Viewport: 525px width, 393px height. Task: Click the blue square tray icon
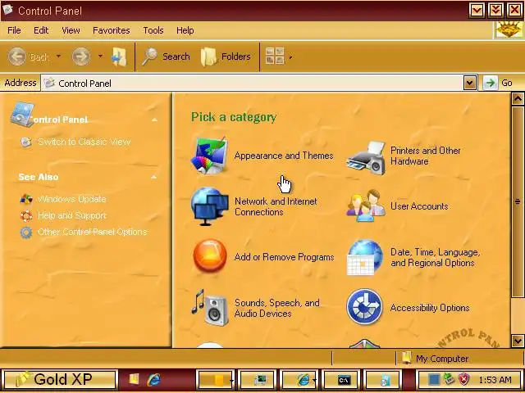click(434, 379)
